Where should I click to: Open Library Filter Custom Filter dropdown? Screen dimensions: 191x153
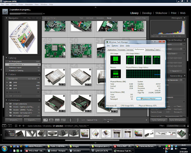tap(141, 18)
